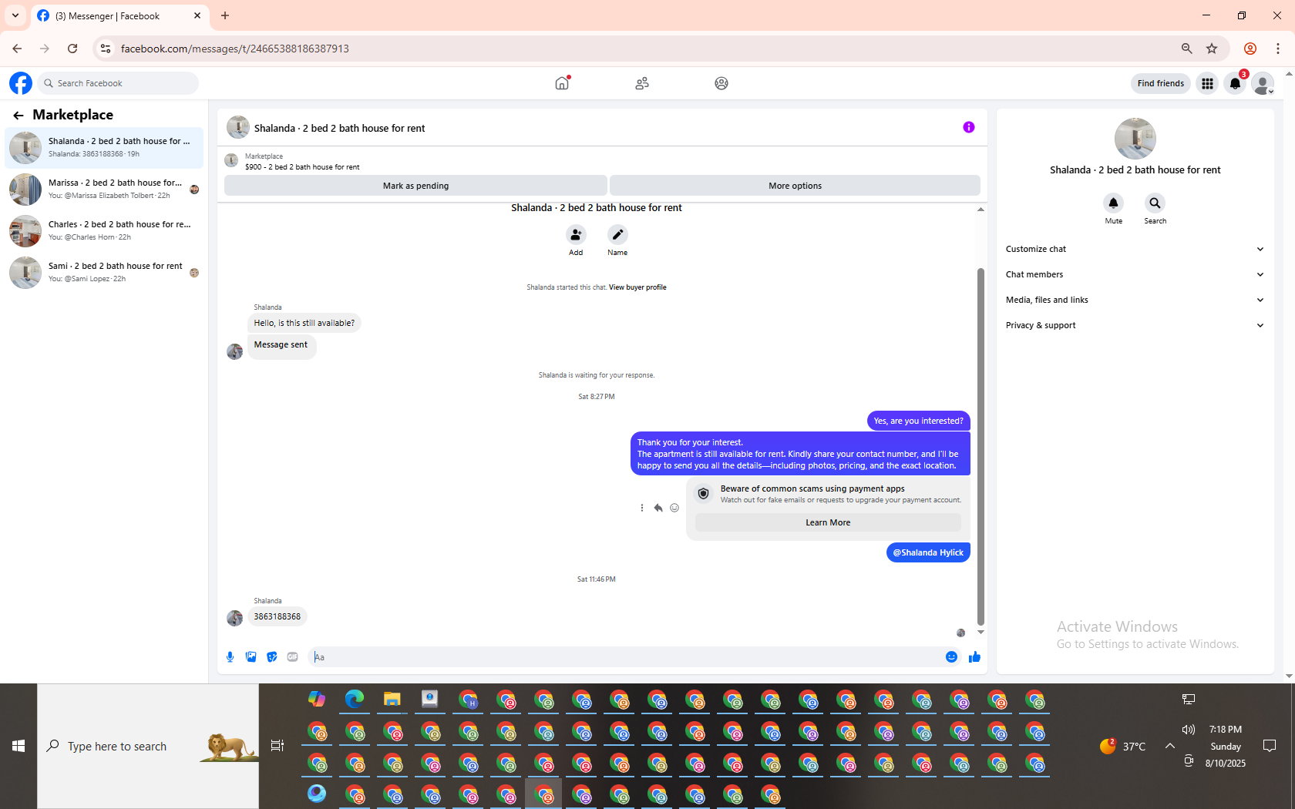Open volume control in system tray
This screenshot has width=1295, height=809.
pos(1189,729)
